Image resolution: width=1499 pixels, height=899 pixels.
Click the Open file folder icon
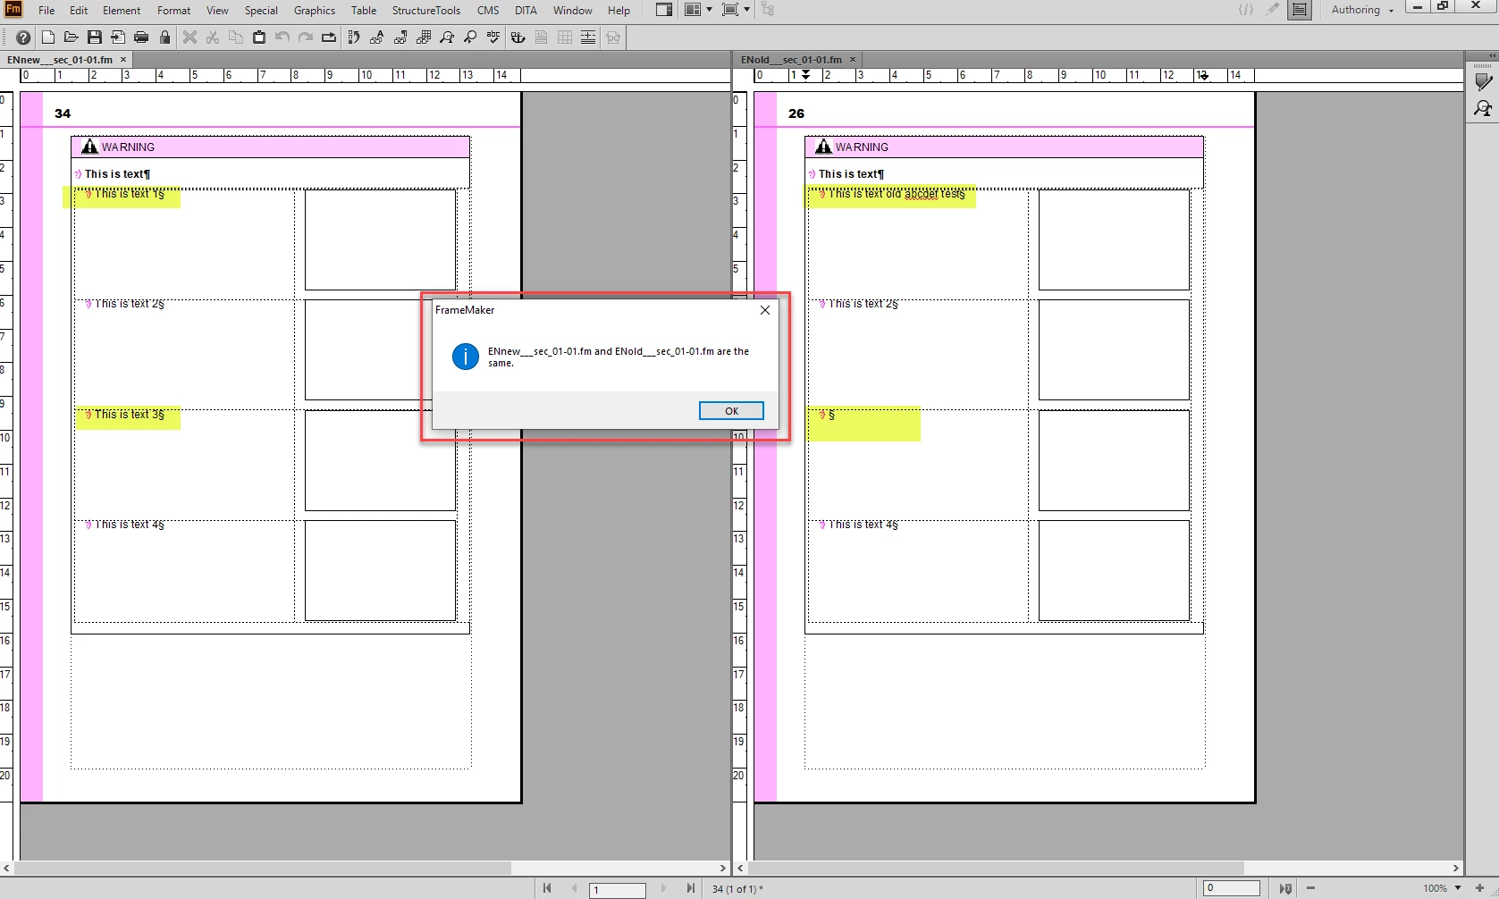71,38
